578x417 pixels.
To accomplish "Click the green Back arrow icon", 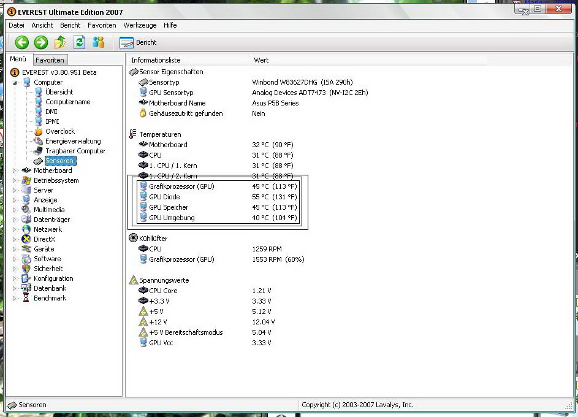I will [21, 42].
